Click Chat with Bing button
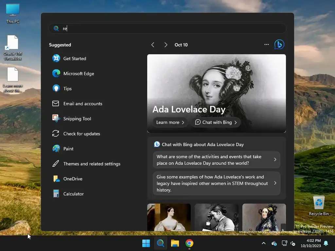This screenshot has height=251, width=335. pos(216,122)
